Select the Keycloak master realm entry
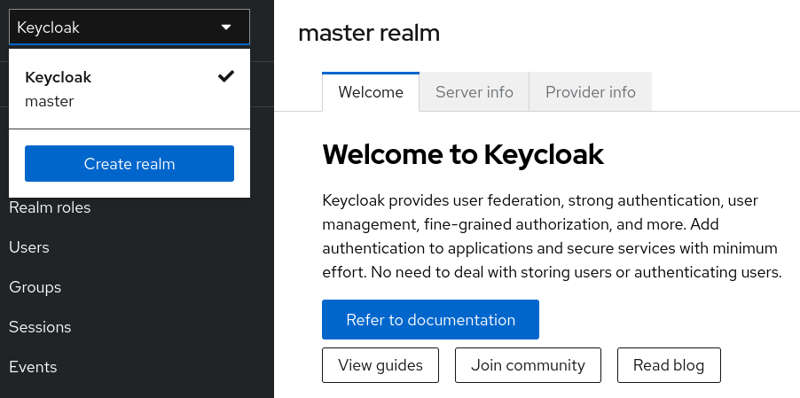Image resolution: width=800 pixels, height=398 pixels. (129, 89)
